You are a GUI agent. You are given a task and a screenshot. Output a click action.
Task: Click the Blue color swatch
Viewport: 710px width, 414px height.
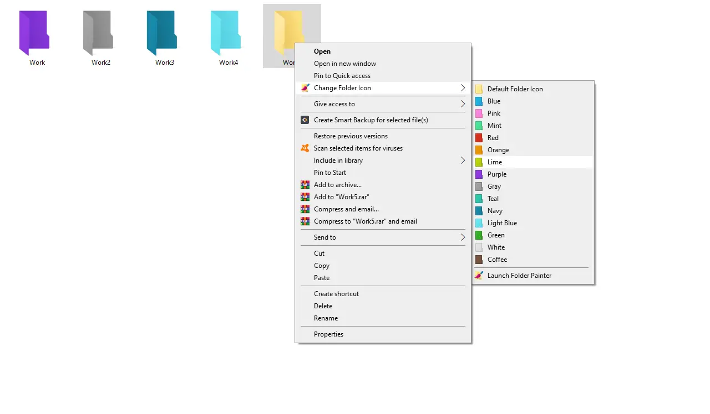[479, 101]
